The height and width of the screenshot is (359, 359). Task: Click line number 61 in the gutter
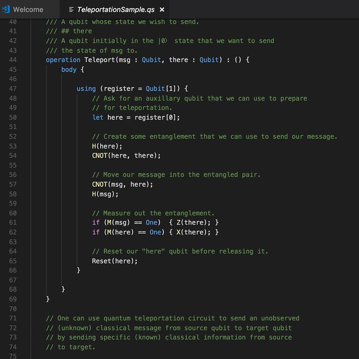13,222
